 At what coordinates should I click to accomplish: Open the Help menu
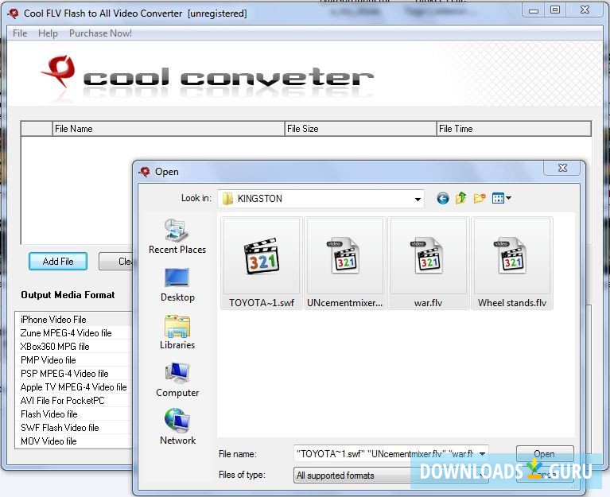(48, 33)
